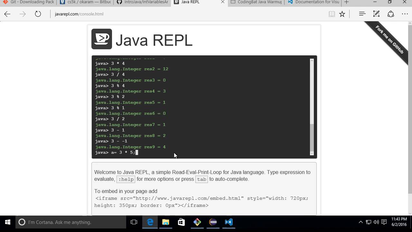Click the Fork me on GitHub ribbon

(389, 39)
